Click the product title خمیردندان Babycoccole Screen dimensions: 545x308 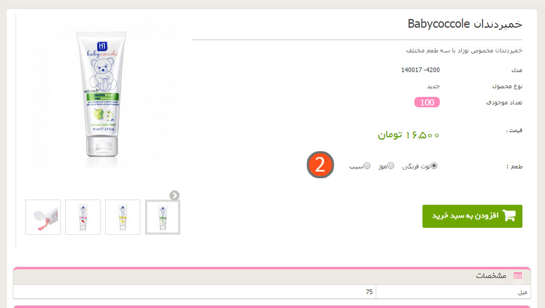click(465, 24)
